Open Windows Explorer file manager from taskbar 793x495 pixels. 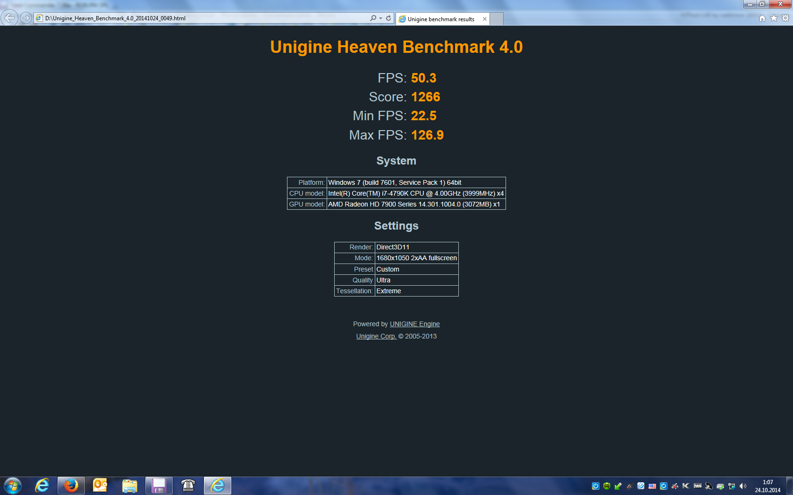point(129,486)
